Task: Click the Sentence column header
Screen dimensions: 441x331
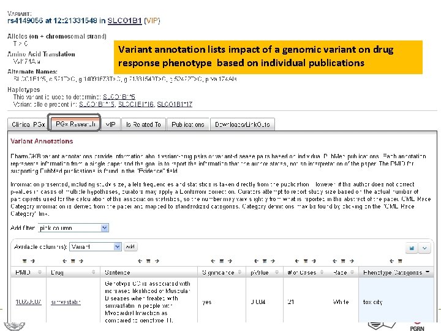Action: click(149, 272)
